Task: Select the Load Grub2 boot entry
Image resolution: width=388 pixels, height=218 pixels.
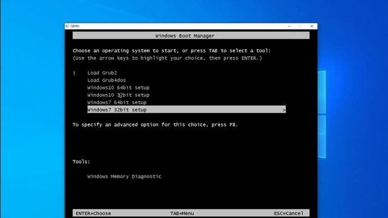Action: pyautogui.click(x=102, y=73)
